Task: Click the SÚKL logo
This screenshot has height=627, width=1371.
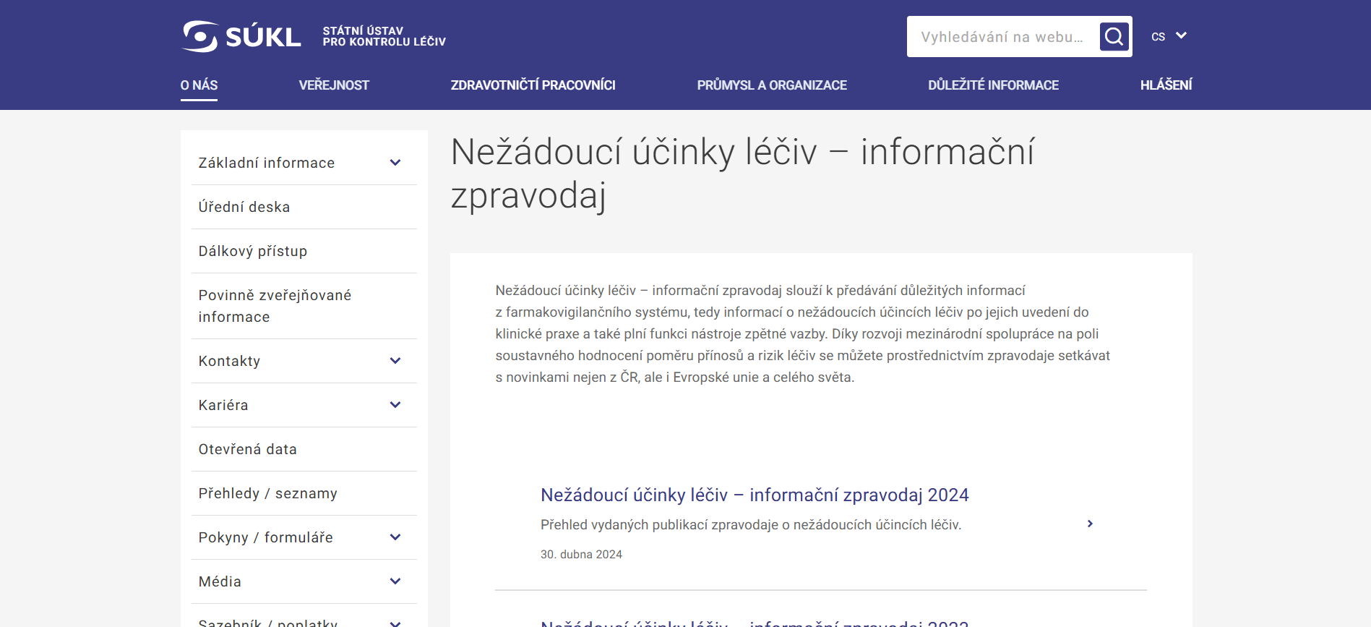Action: pyautogui.click(x=241, y=36)
